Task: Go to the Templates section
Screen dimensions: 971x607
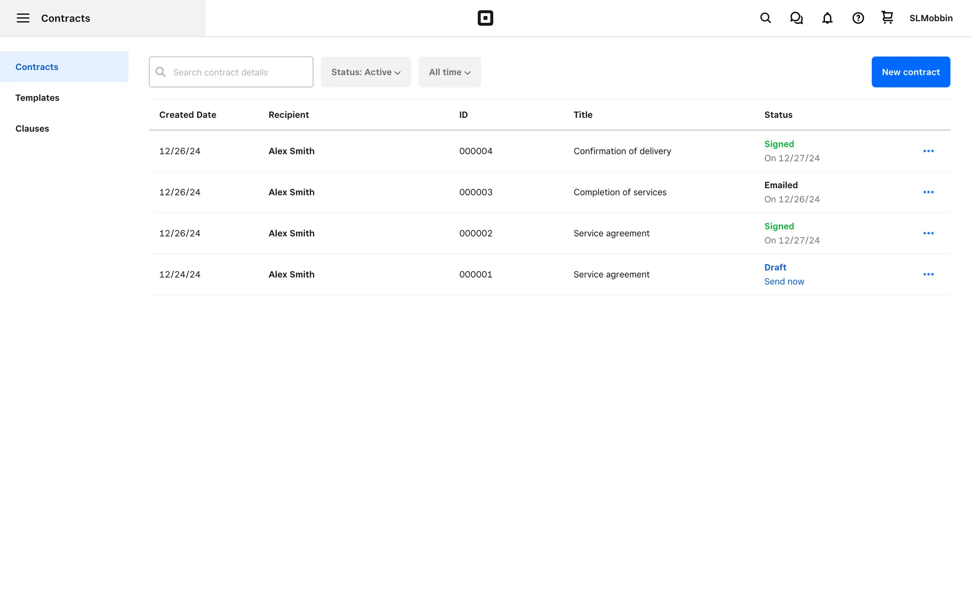Action: pos(37,98)
